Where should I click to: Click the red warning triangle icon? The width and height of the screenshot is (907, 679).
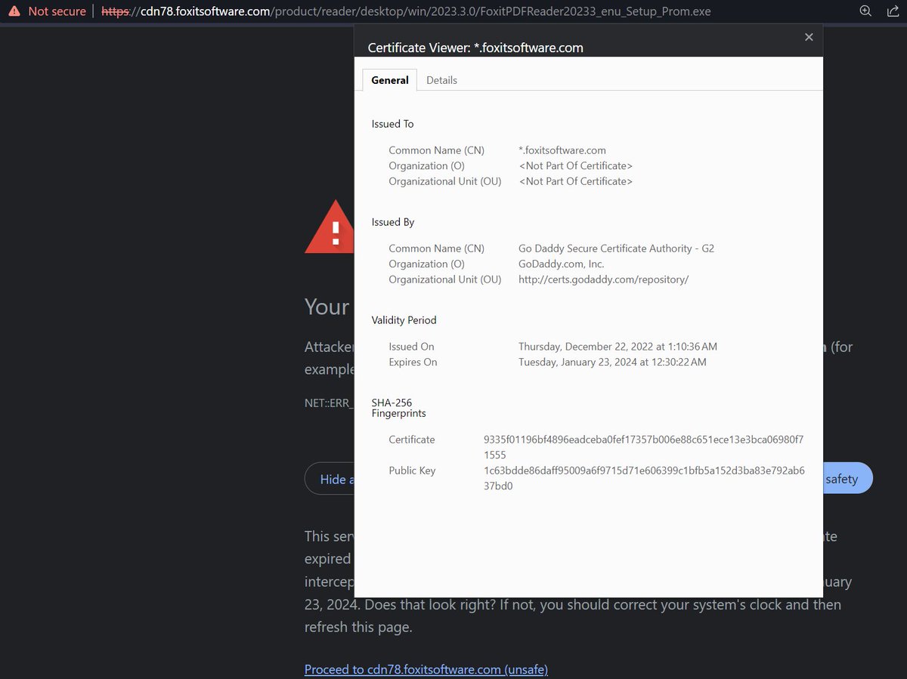click(x=330, y=227)
